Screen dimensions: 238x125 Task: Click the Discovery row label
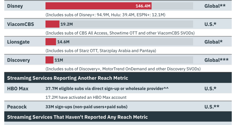pos(19,60)
